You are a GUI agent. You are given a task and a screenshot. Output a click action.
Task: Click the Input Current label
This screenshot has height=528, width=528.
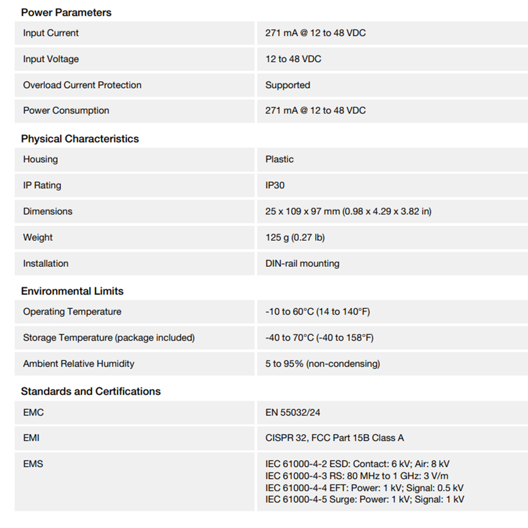51,33
